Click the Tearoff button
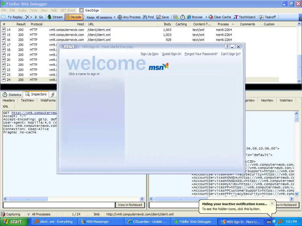 coord(268,17)
